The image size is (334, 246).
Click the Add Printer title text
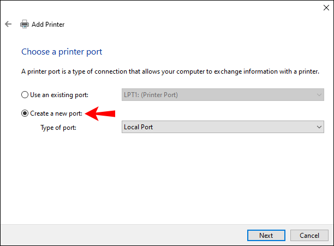pos(48,25)
